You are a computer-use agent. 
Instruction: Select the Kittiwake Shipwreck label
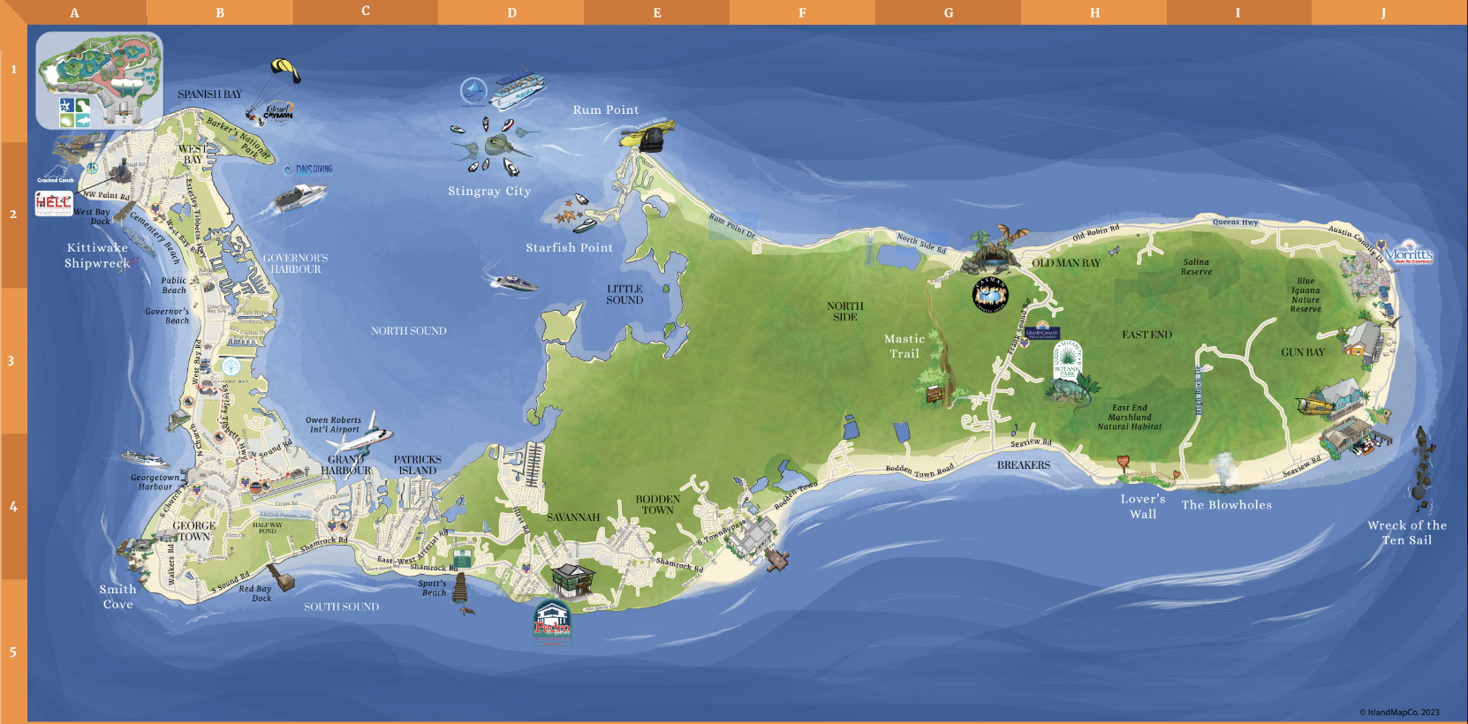[97, 255]
